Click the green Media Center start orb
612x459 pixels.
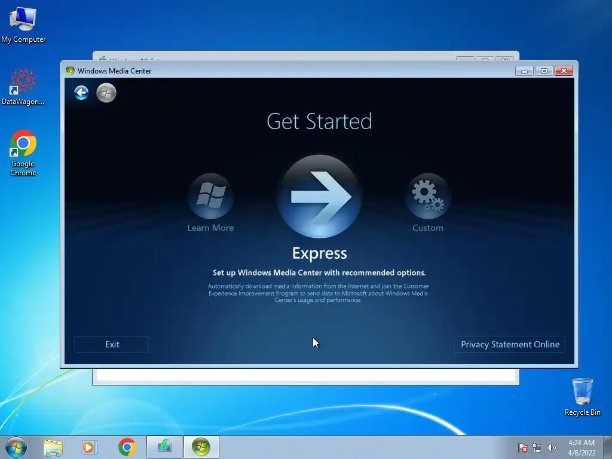pos(106,93)
